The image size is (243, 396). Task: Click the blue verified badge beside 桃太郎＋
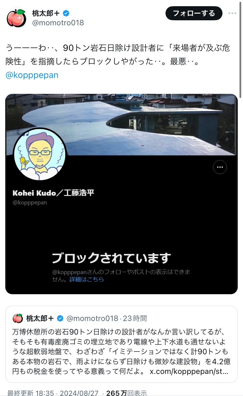coord(67,13)
